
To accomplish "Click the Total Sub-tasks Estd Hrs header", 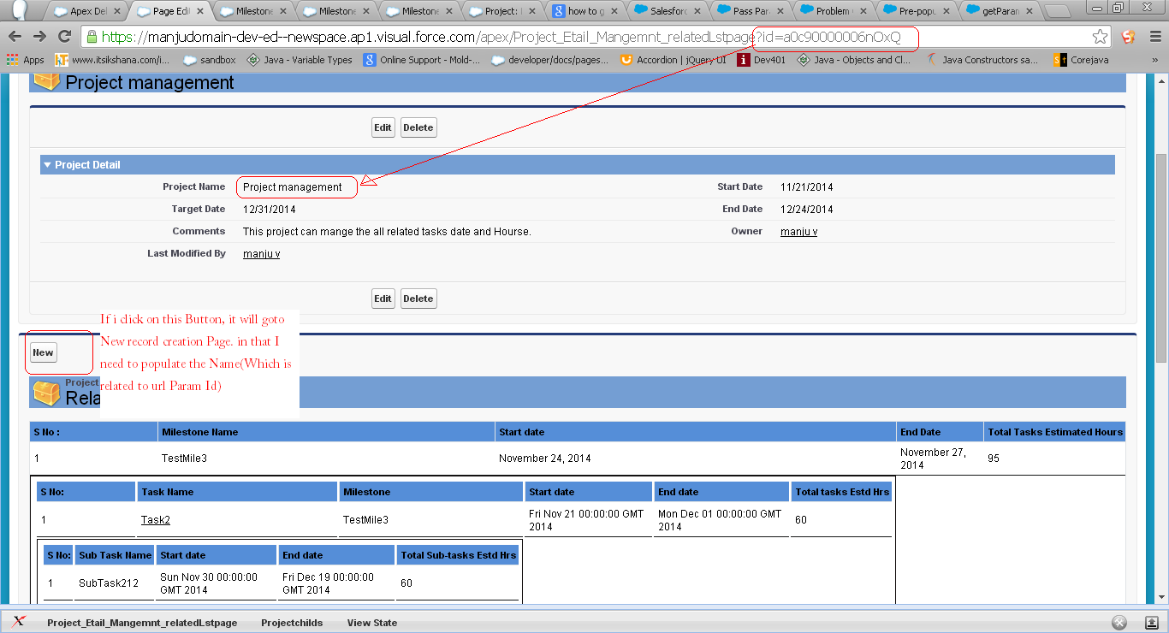I will (x=459, y=555).
